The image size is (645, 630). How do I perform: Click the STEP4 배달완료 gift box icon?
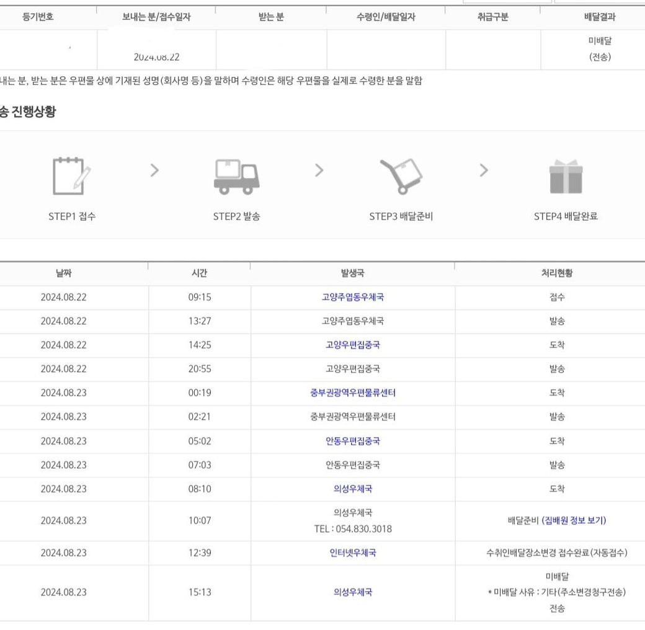566,176
